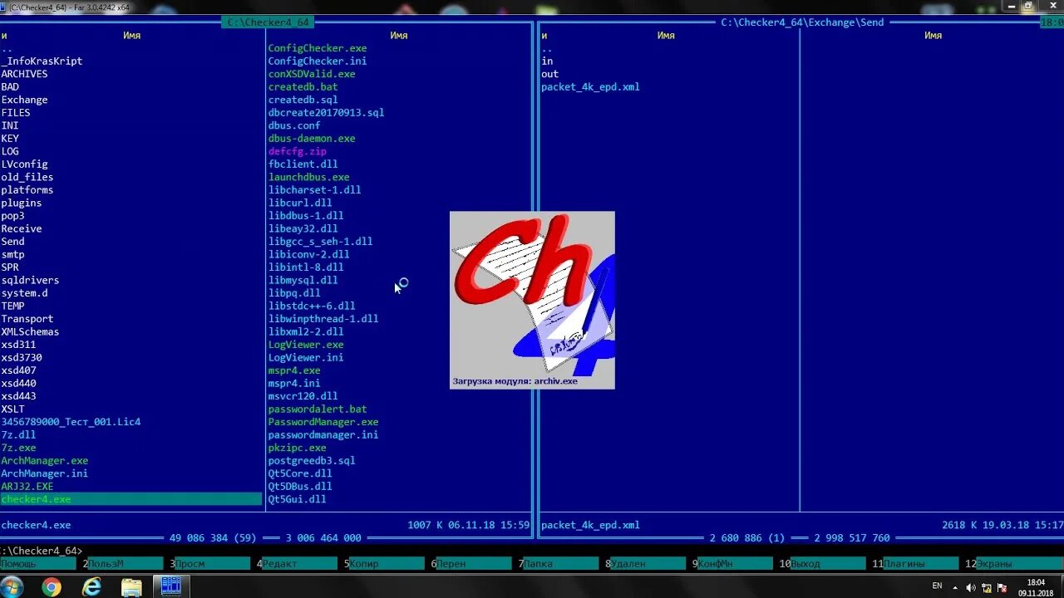Launch Google Chrome from the taskbar
The width and height of the screenshot is (1064, 598).
pos(52,587)
